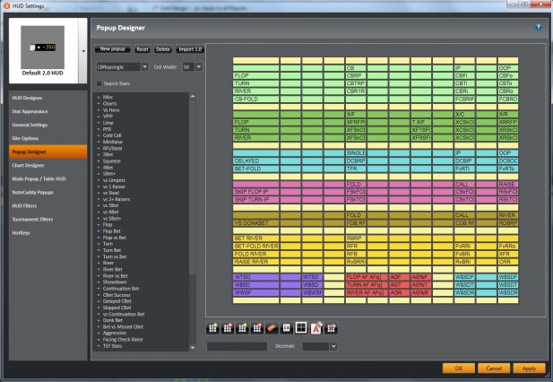
Task: Expand the Charts stats category
Action: (99, 104)
